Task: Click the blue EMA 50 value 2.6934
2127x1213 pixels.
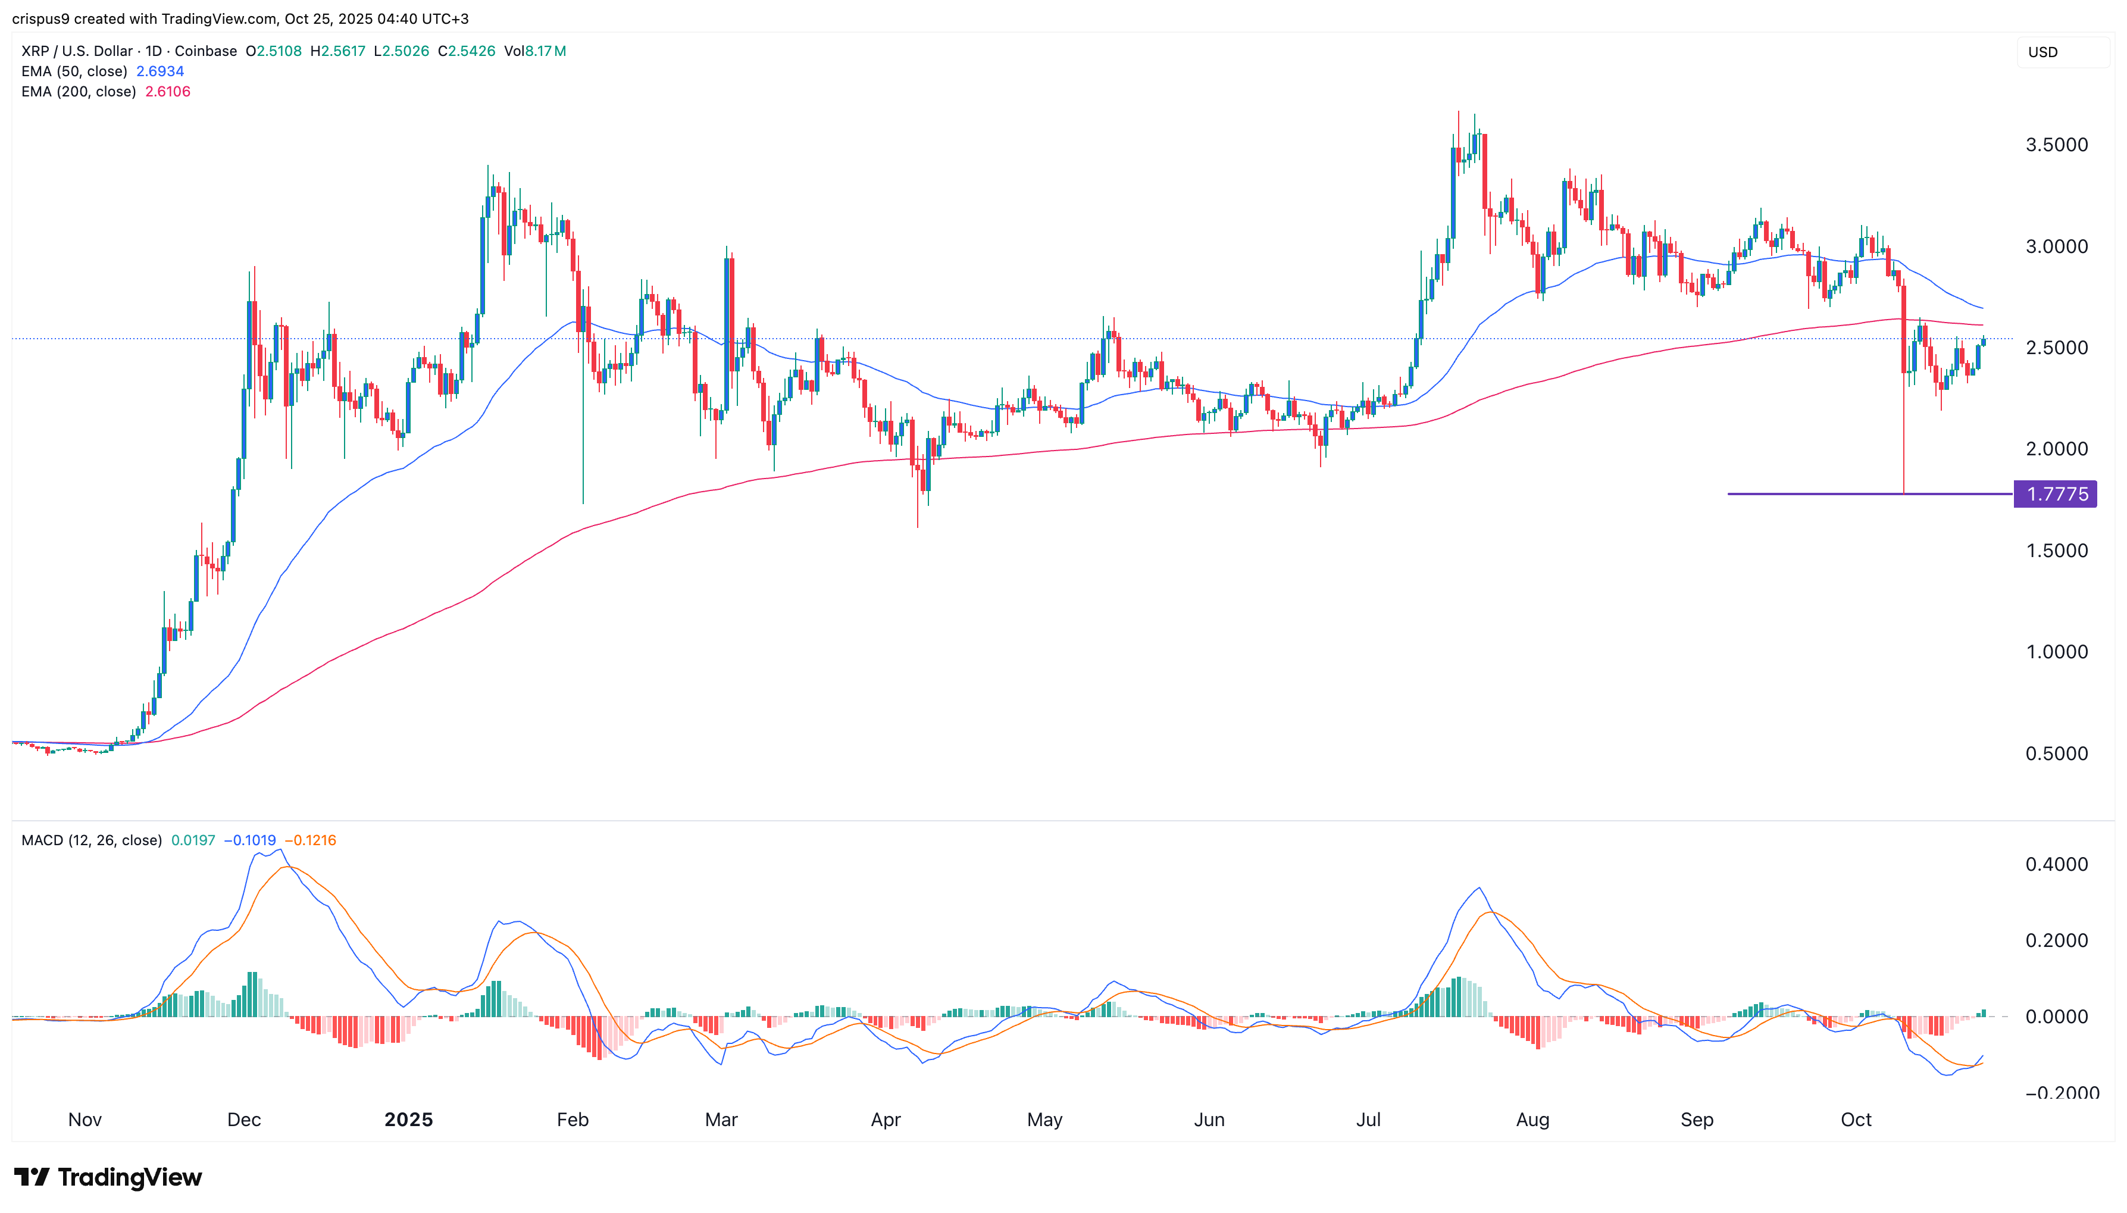Action: tap(160, 71)
